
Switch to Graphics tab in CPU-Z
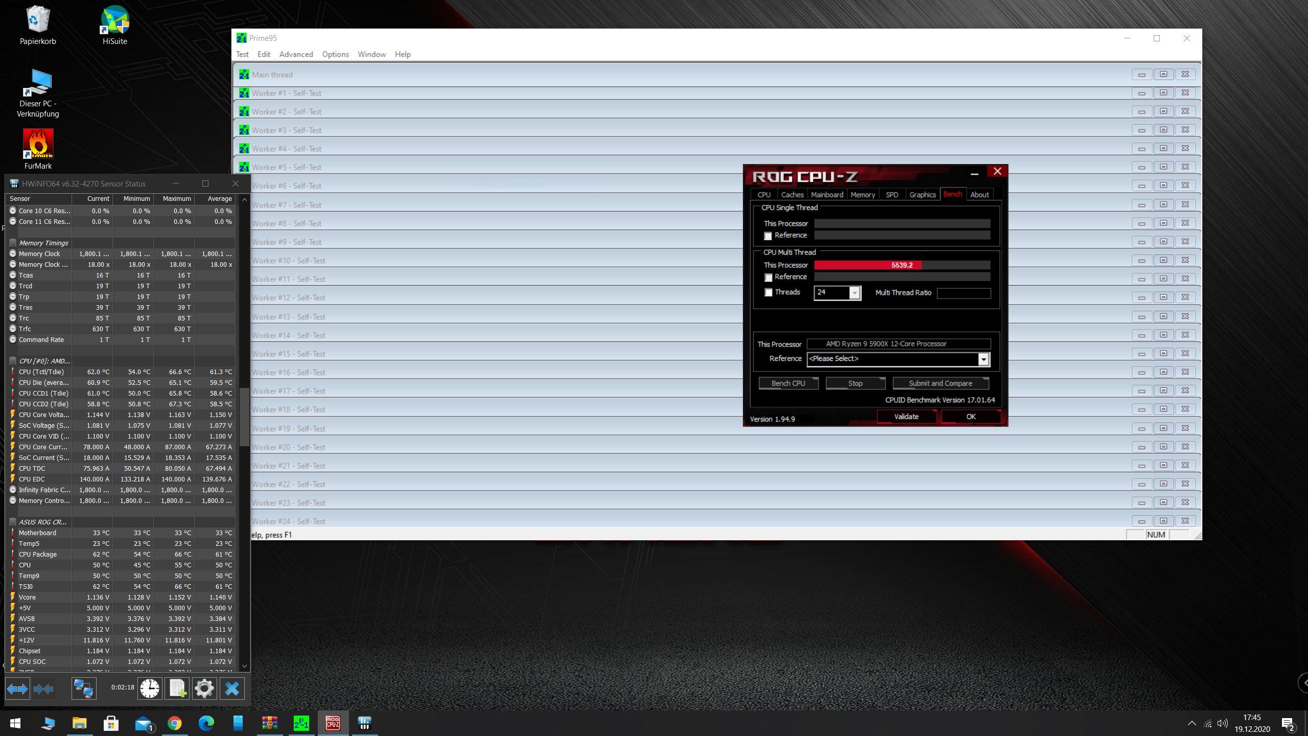click(x=922, y=195)
